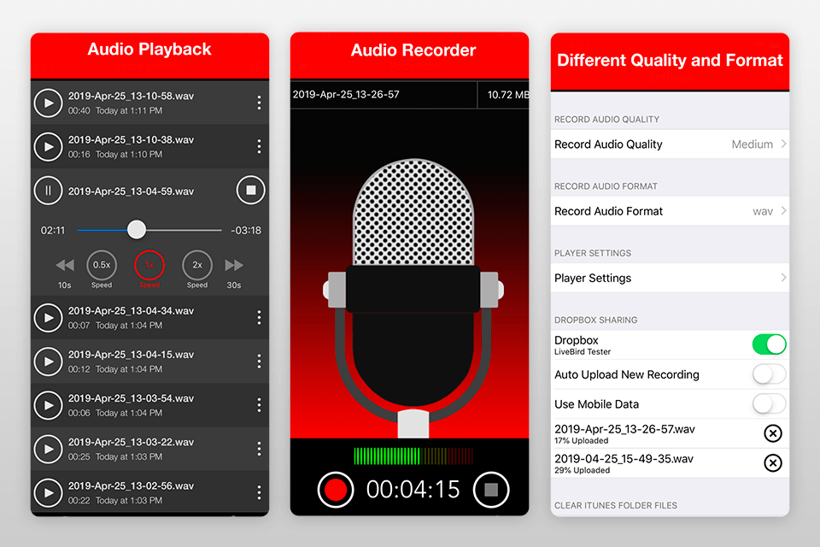The image size is (820, 547).
Task: Disable Dropbox sharing toggle
Action: (x=768, y=344)
